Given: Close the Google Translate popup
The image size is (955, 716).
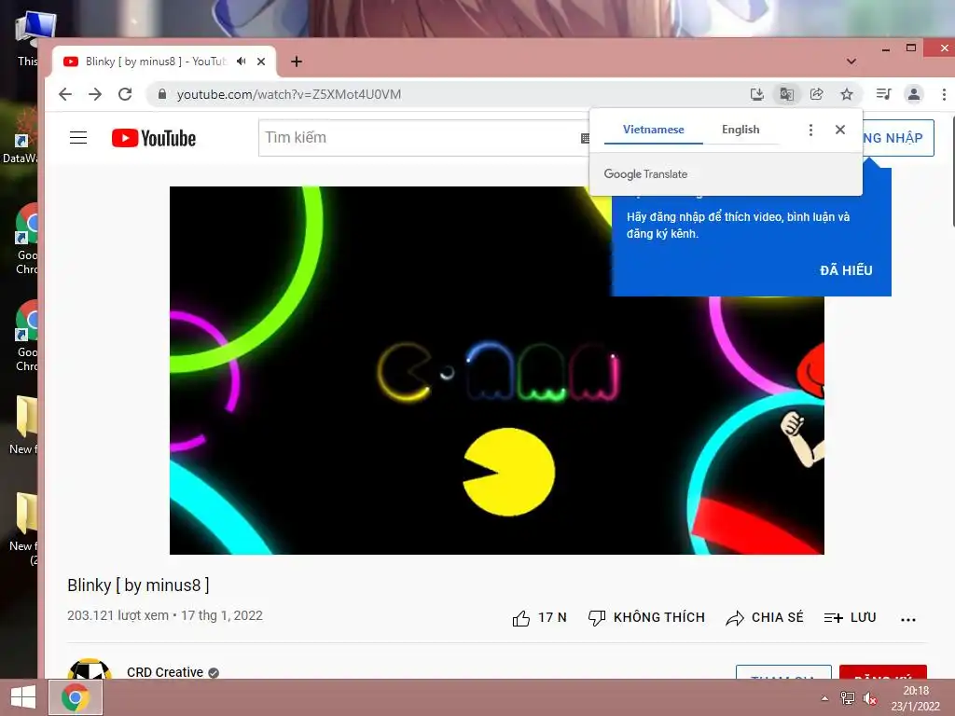Looking at the screenshot, I should click(840, 130).
